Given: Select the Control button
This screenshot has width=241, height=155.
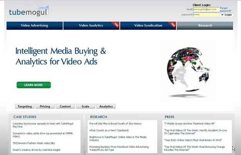Looking at the screenshot, I should point(65,106).
